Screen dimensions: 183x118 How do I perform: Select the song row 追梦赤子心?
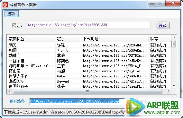[x=89, y=76]
